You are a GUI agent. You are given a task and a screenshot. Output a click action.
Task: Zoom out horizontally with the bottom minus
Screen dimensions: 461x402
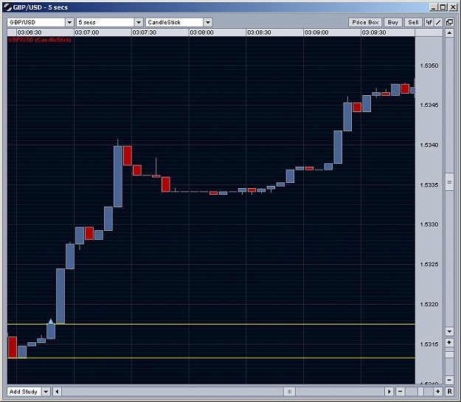point(400,392)
